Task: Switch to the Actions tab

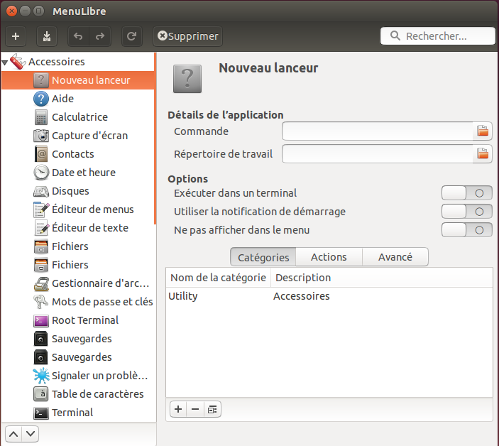Action: pyautogui.click(x=329, y=257)
